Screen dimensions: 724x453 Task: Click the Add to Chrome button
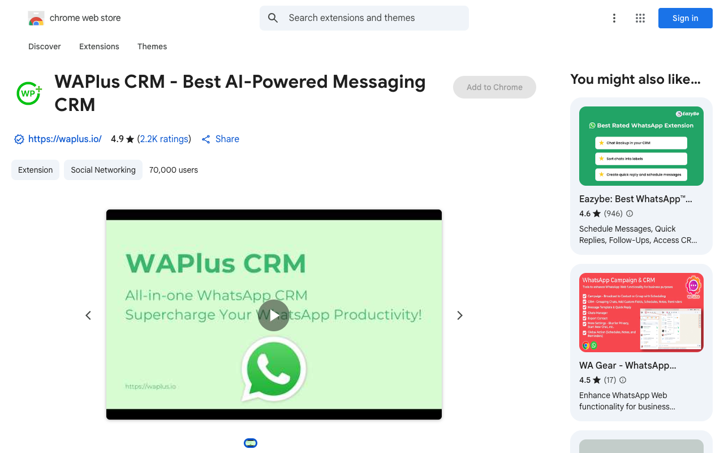(x=494, y=87)
